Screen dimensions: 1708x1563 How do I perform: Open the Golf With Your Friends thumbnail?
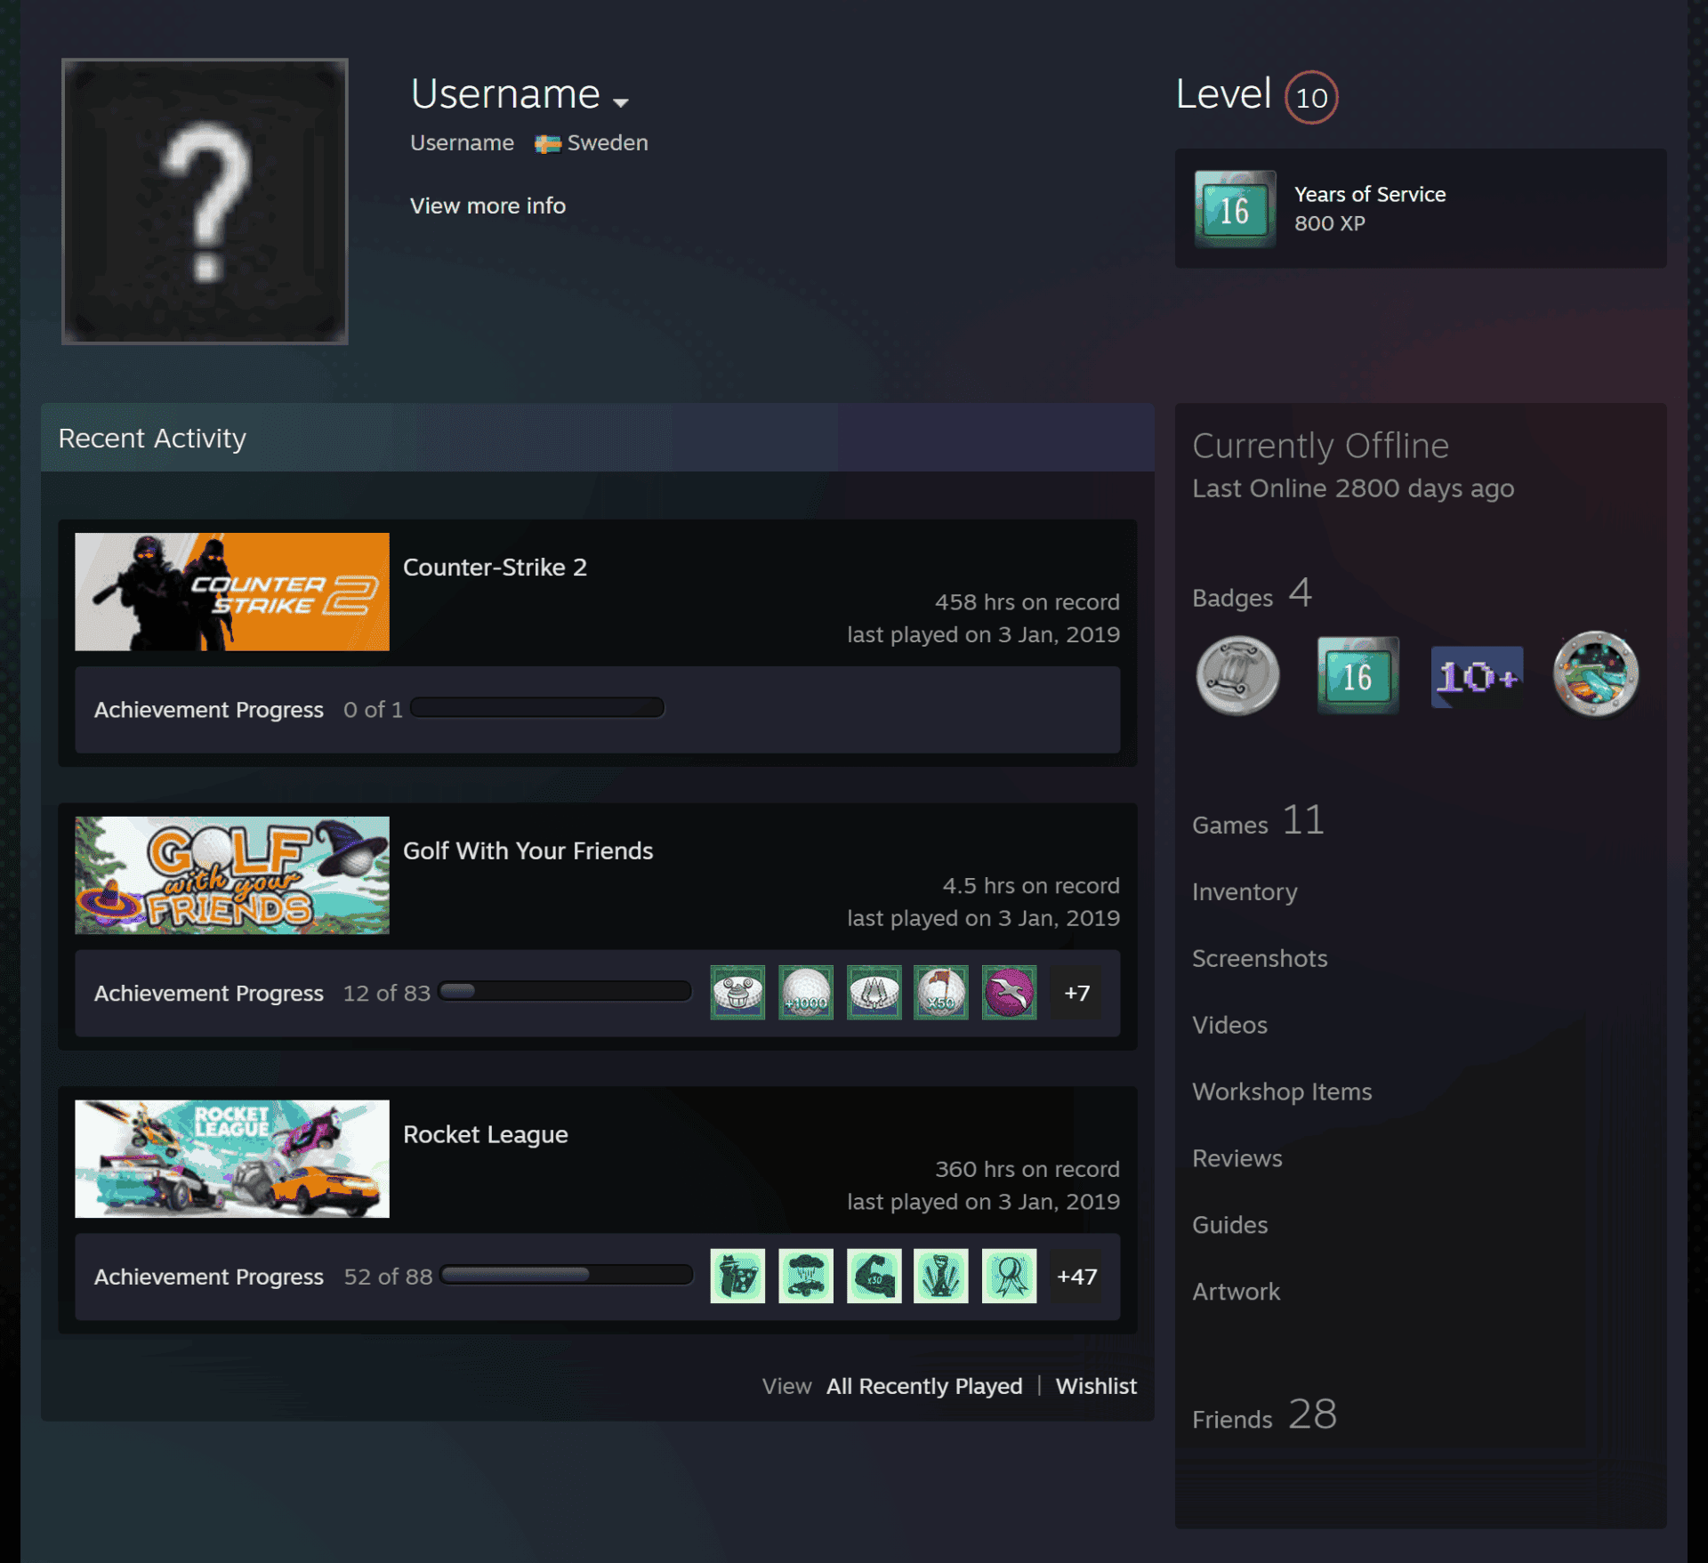(x=232, y=875)
